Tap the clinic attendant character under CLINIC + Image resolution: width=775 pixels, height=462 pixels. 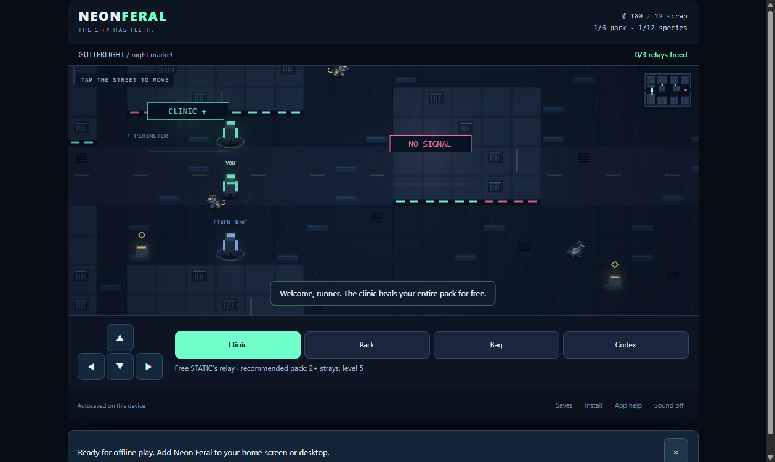(230, 132)
